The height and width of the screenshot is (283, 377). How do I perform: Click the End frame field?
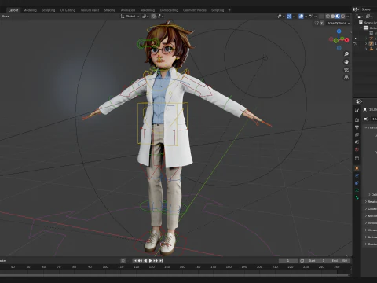coord(339,261)
